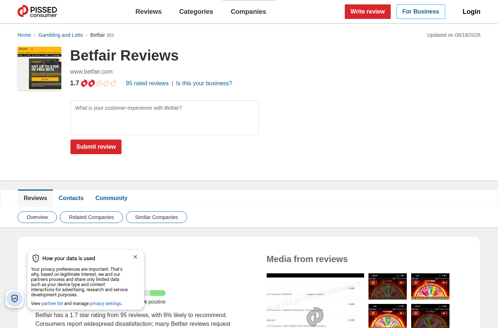The height and width of the screenshot is (328, 498).
Task: Select the Overview pill button
Action: (37, 217)
